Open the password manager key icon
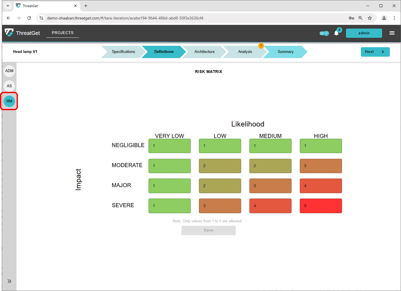 point(351,18)
